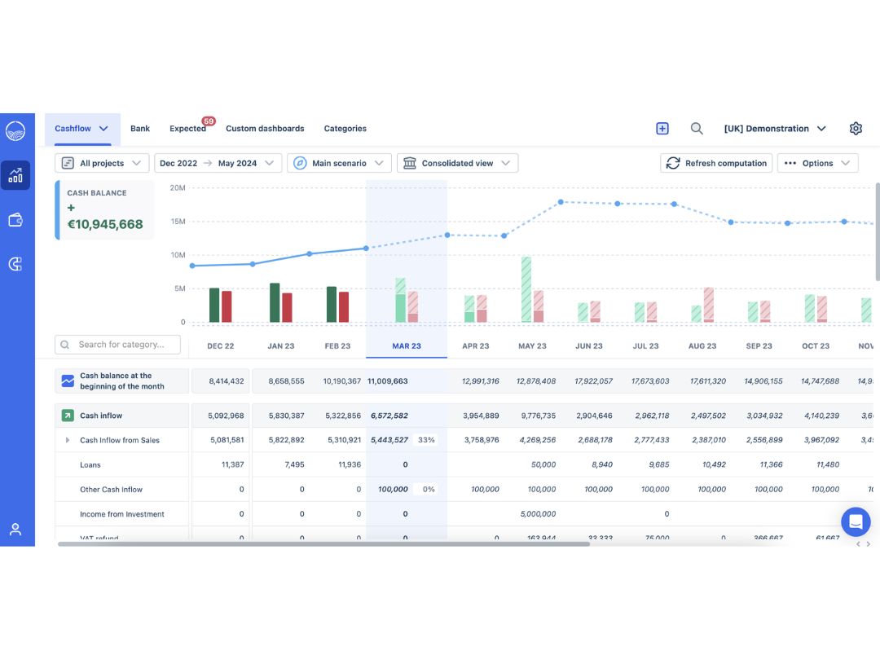This screenshot has width=880, height=660.
Task: Click the horizontal scrollbar below table
Action: tap(323, 543)
